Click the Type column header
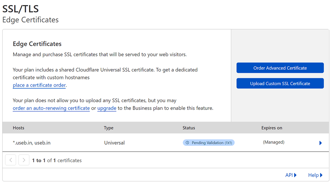 [109, 128]
